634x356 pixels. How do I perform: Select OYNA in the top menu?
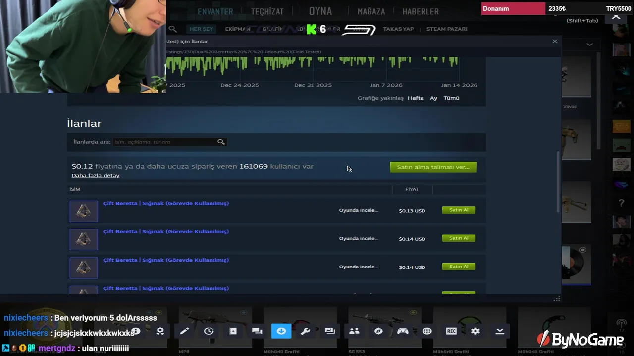pos(320,11)
